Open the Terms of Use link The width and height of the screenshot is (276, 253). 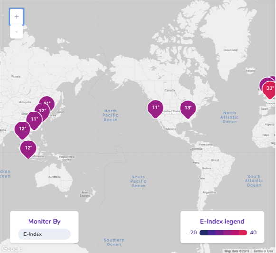[x=263, y=251]
